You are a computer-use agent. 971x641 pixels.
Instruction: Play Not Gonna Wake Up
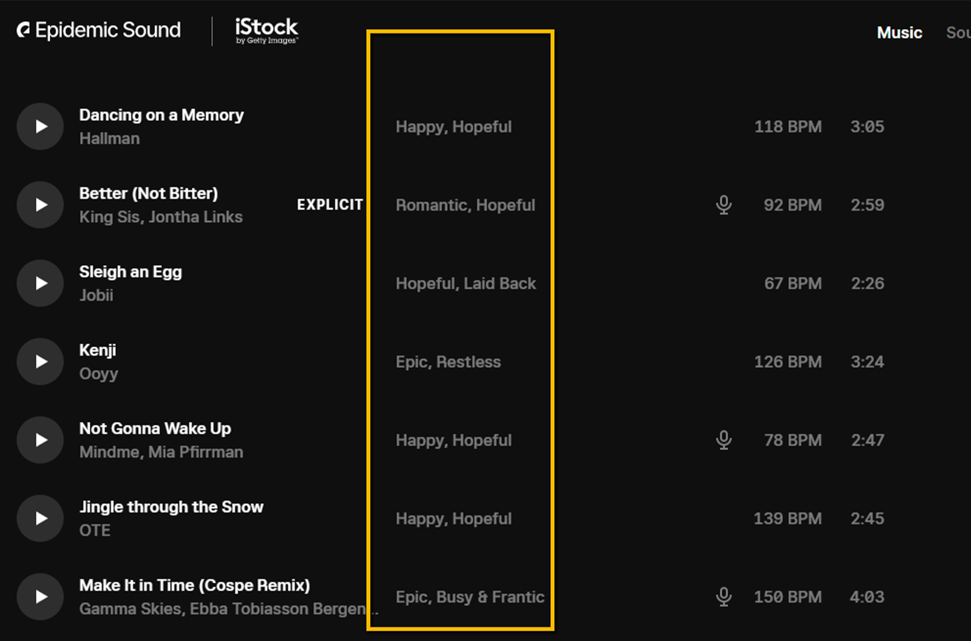coord(40,439)
